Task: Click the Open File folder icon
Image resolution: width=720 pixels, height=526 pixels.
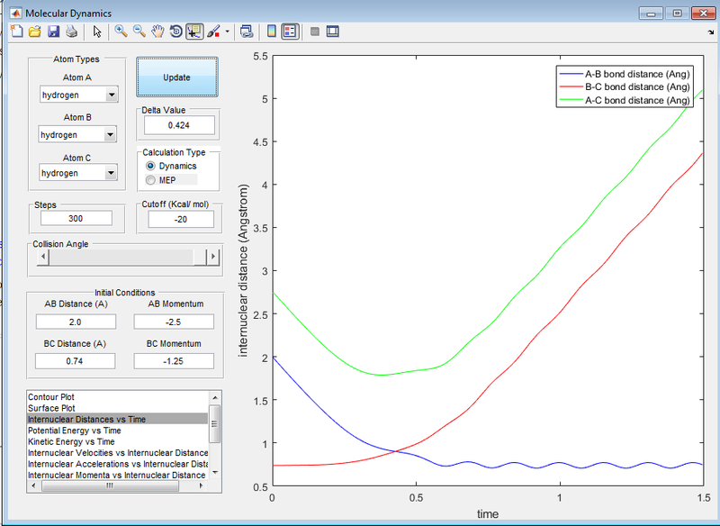Action: tap(34, 32)
